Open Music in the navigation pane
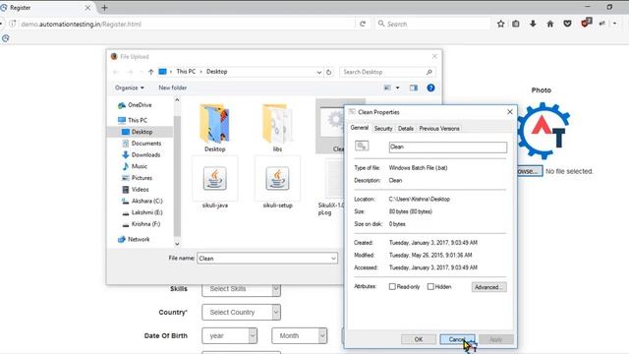 tap(135, 166)
